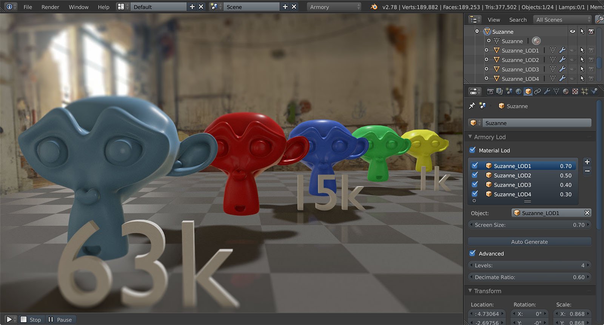Open the outliner Search menu
The image size is (604, 325).
[518, 20]
